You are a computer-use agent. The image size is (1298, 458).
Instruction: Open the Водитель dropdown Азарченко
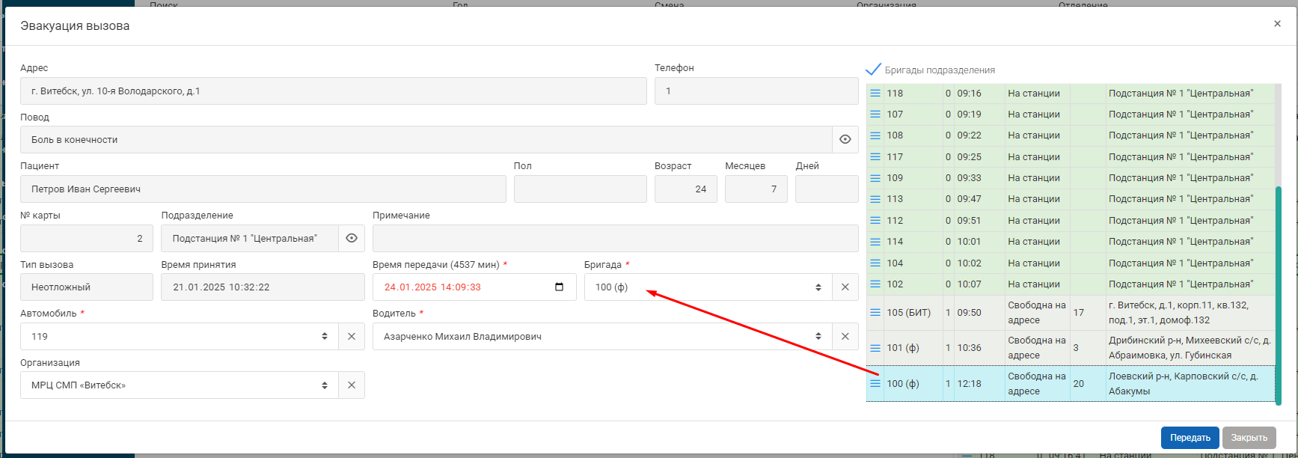pyautogui.click(x=602, y=337)
